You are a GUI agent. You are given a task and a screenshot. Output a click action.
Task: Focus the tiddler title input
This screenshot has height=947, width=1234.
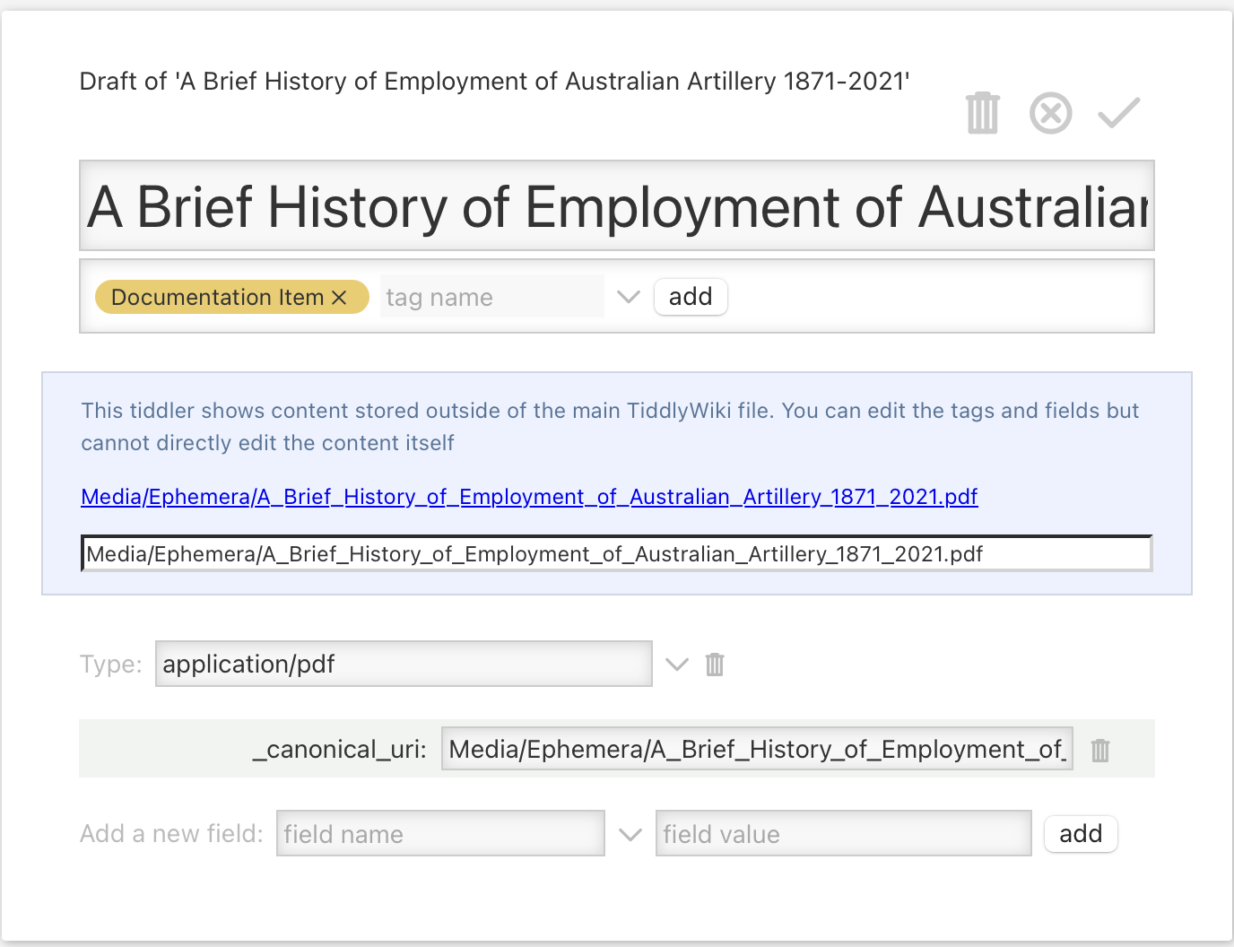click(617, 206)
